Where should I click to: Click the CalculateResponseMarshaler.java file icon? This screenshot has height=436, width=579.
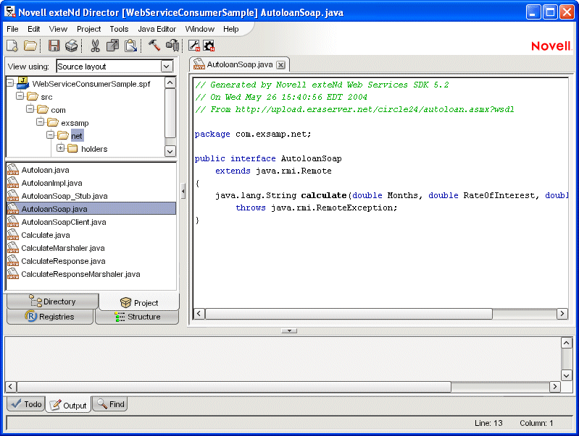tap(13, 274)
